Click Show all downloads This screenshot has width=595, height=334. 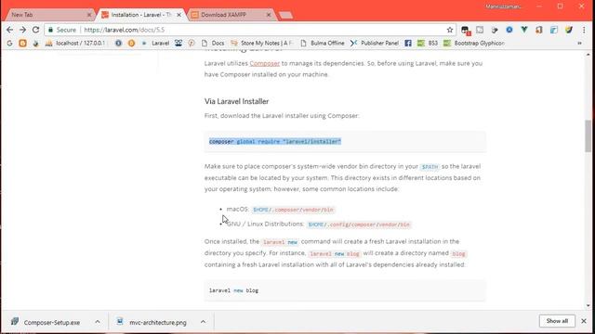point(557,321)
